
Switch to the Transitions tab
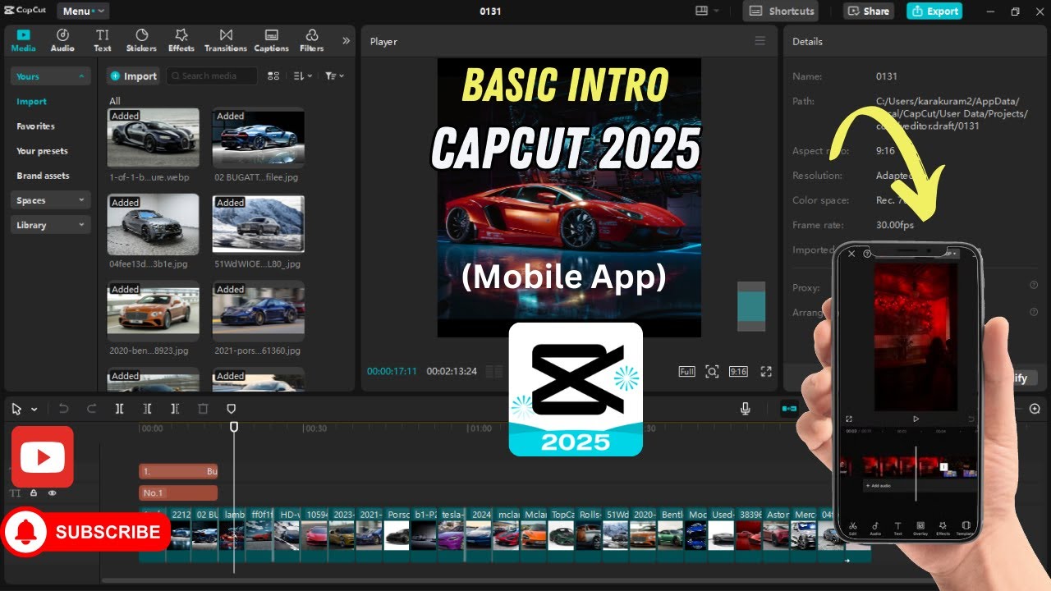pos(226,40)
